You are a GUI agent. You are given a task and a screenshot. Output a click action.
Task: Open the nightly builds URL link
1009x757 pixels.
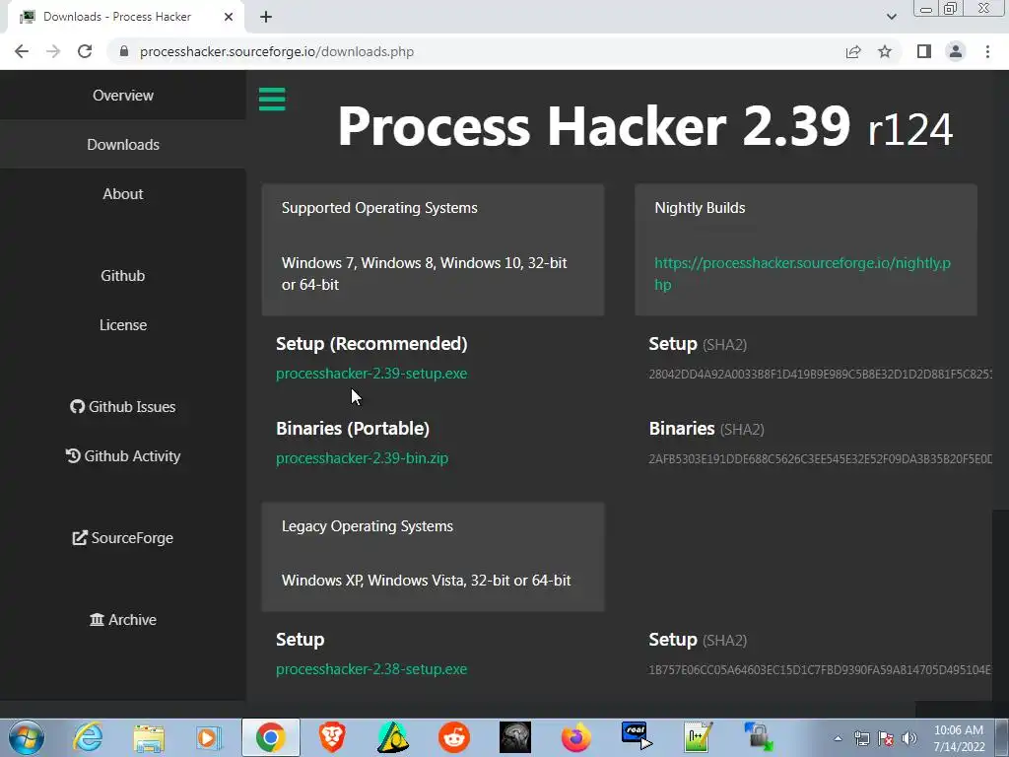pos(802,274)
